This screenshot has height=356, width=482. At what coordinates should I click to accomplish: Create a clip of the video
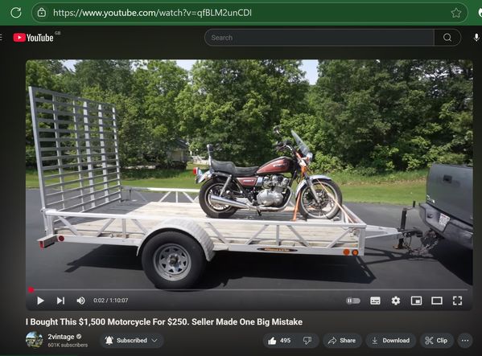[x=436, y=341]
